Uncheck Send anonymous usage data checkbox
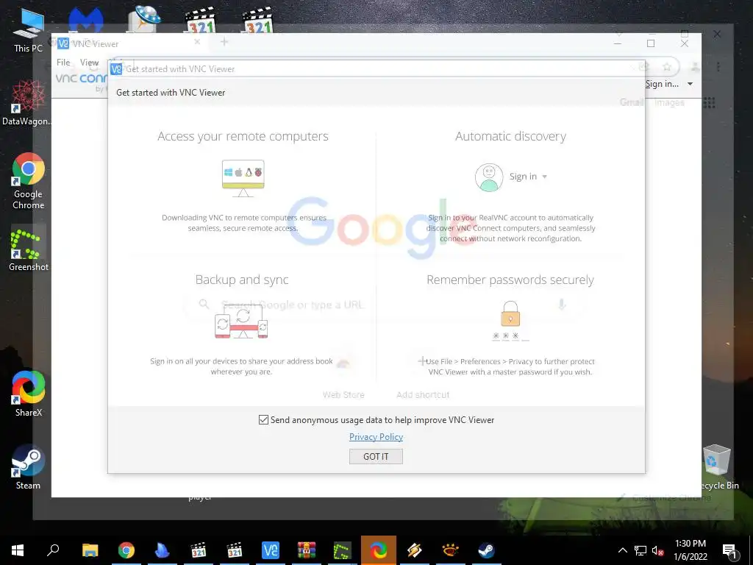The image size is (753, 565). coord(263,420)
